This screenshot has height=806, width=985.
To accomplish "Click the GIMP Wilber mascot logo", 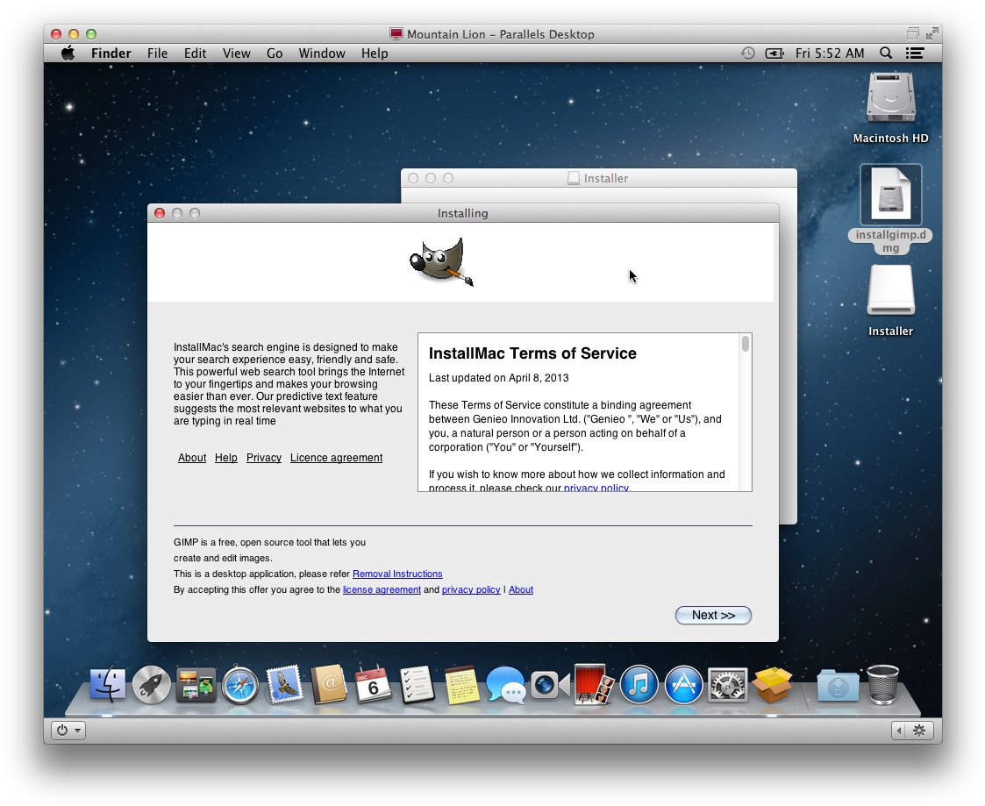I will pyautogui.click(x=441, y=262).
